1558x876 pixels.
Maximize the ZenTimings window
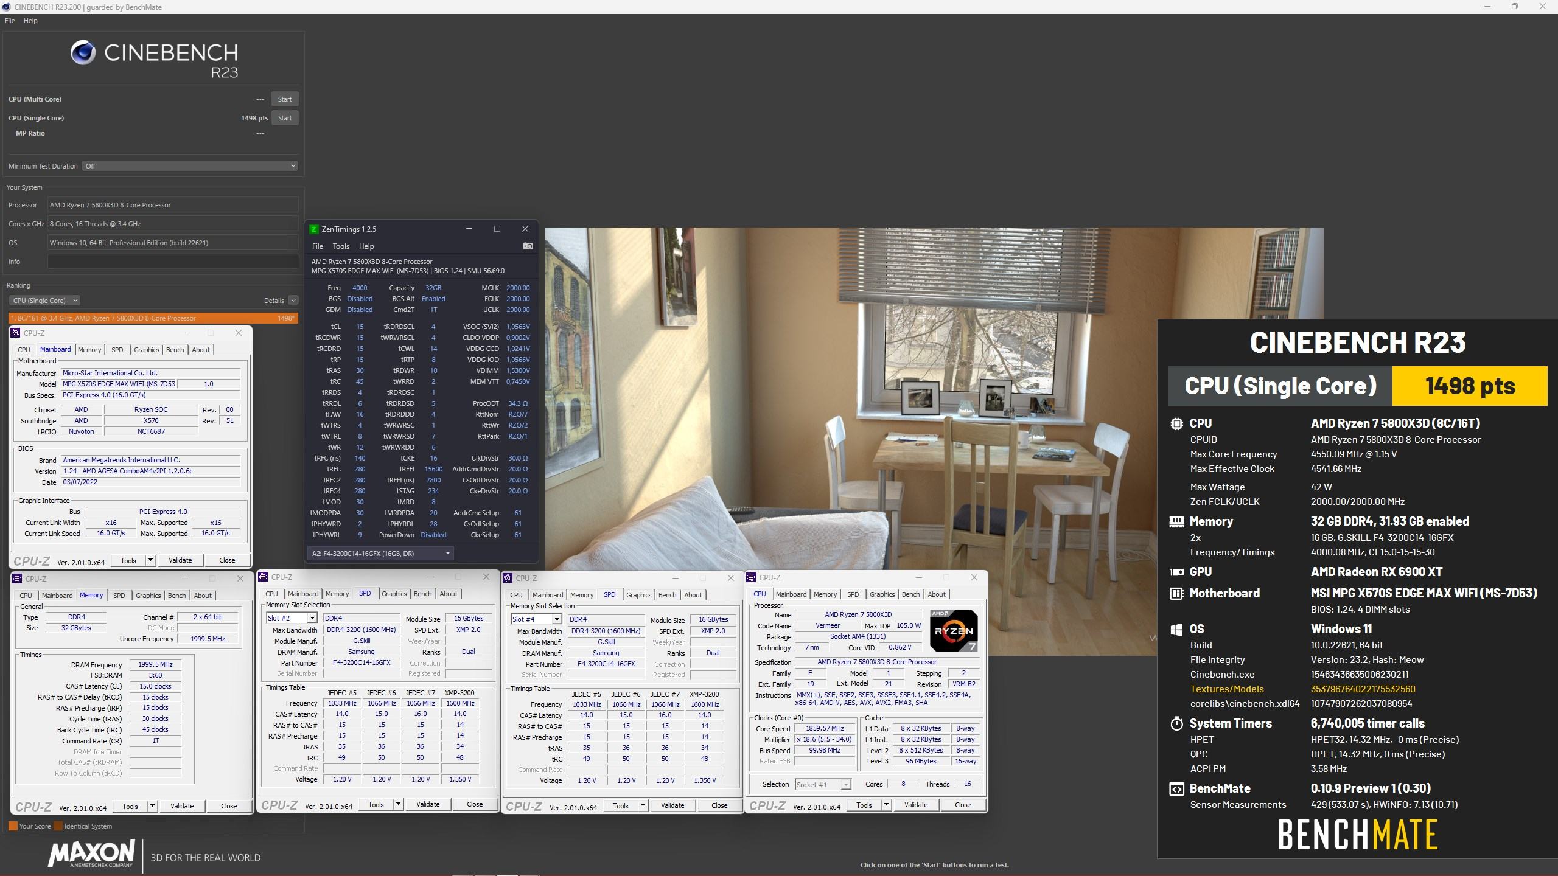(x=497, y=229)
